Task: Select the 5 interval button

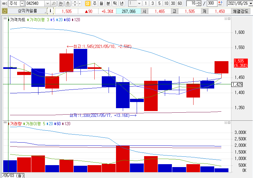Action: (x=159, y=3)
